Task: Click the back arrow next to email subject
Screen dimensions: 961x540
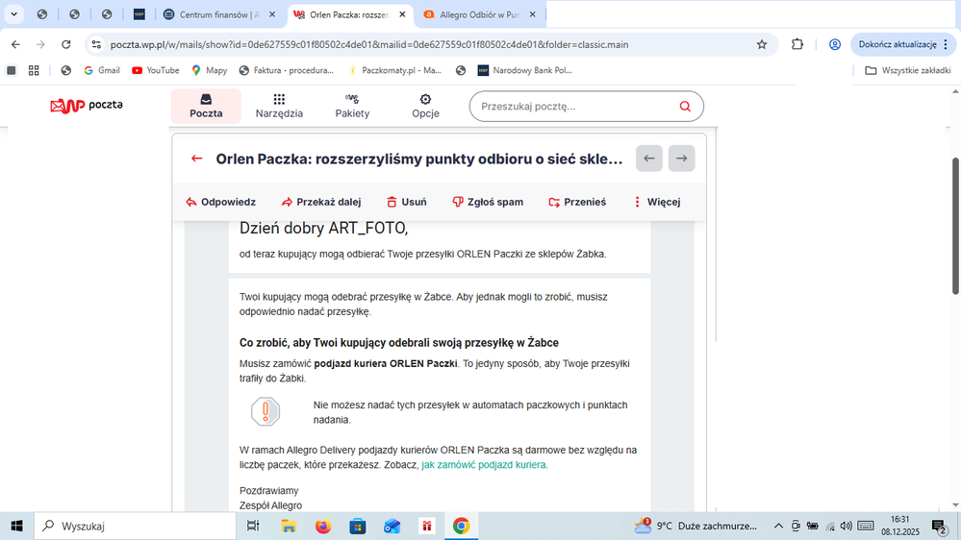Action: pyautogui.click(x=197, y=159)
